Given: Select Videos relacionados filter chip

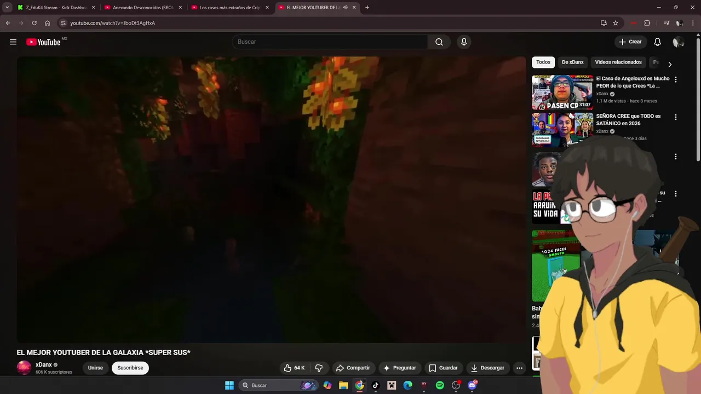Looking at the screenshot, I should click(x=618, y=62).
